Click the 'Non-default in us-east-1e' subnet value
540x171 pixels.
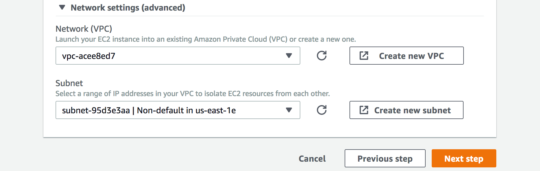[x=186, y=111]
